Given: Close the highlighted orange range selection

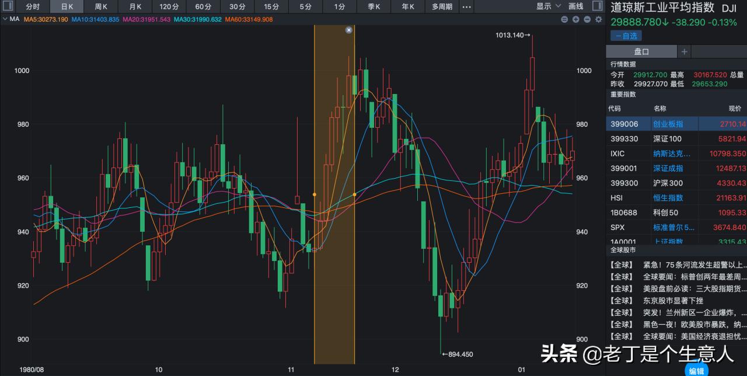Looking at the screenshot, I should pyautogui.click(x=349, y=30).
